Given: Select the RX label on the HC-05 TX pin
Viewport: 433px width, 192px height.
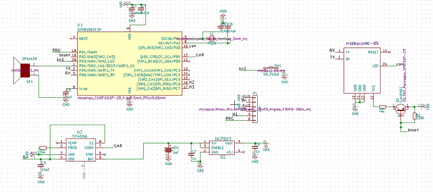Looking at the screenshot, I should [332, 51].
